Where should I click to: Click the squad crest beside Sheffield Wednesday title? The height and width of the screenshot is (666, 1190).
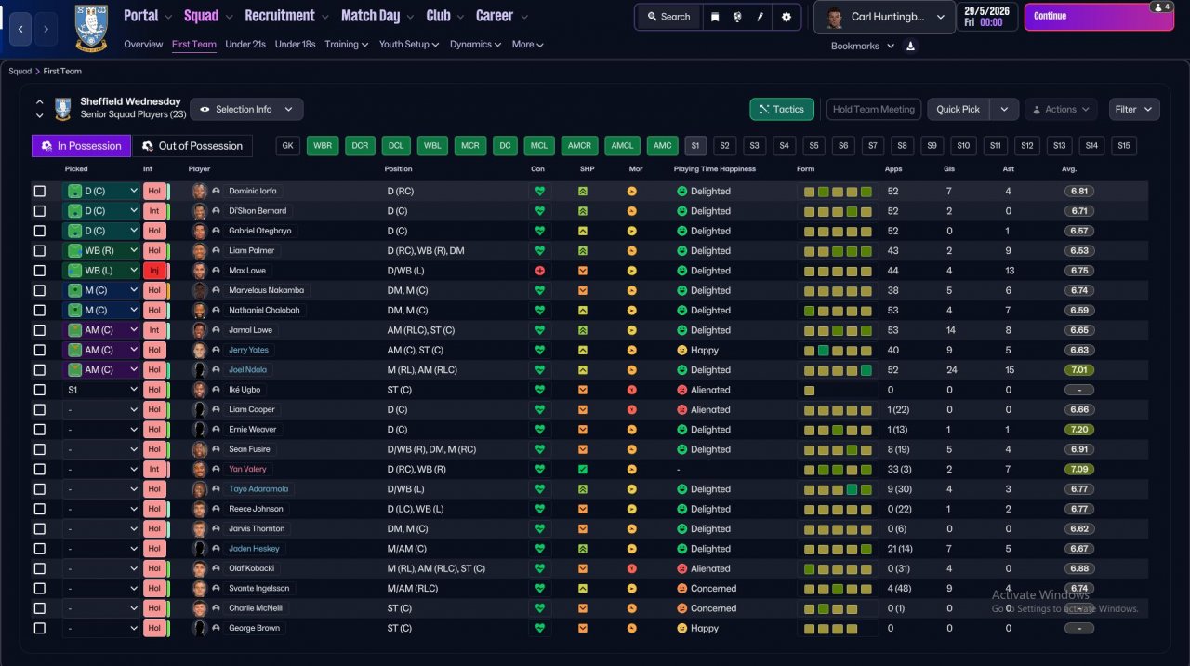point(63,109)
